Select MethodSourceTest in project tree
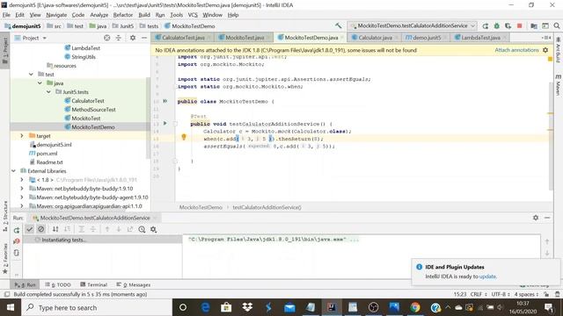 click(93, 109)
